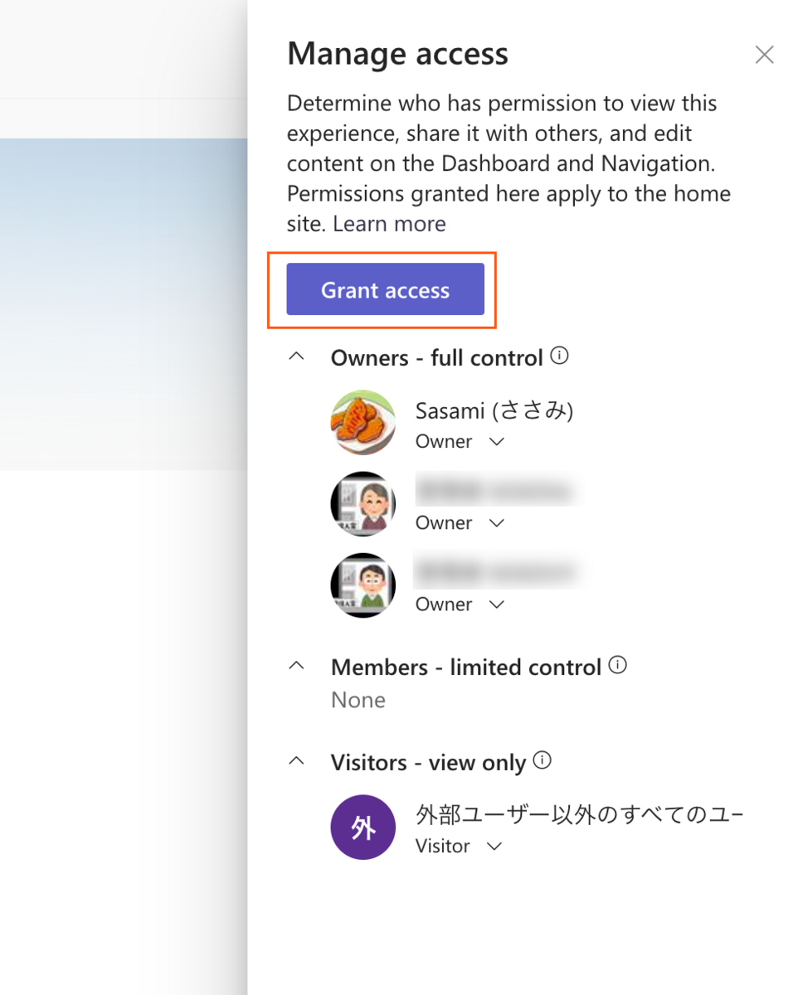Viewport: 798px width, 995px height.
Task: Collapse the Visitors section chevron
Action: tap(296, 761)
